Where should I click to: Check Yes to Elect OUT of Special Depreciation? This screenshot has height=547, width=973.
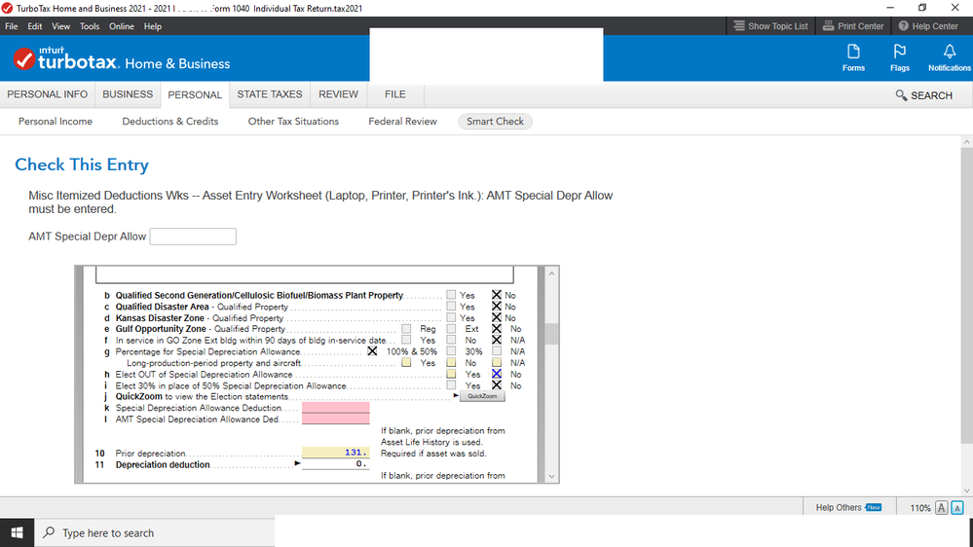pos(451,374)
